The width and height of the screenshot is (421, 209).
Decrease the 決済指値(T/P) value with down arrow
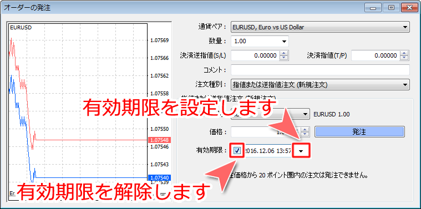click(x=404, y=58)
